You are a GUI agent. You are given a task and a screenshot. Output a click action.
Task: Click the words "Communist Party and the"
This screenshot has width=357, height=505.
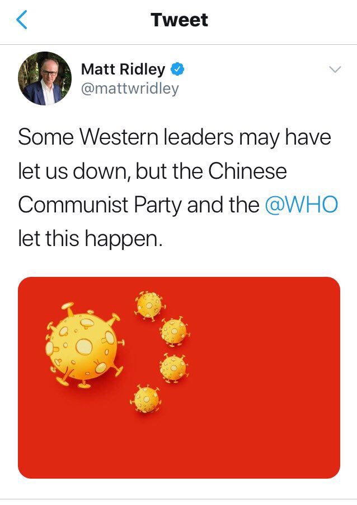pyautogui.click(x=139, y=205)
